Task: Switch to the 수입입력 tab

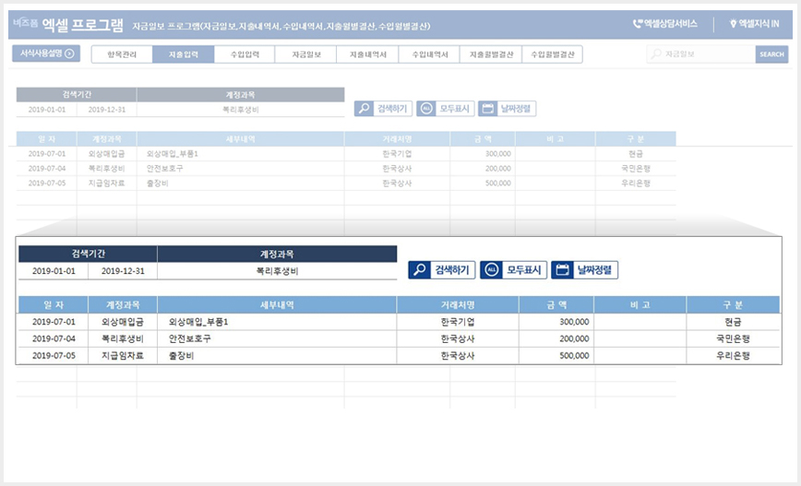Action: tap(245, 54)
